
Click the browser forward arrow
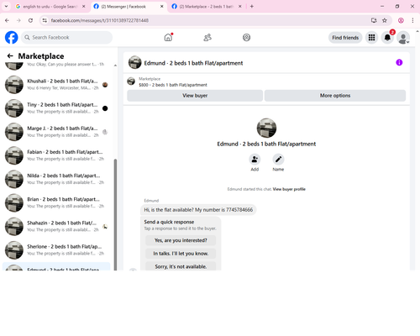click(18, 20)
